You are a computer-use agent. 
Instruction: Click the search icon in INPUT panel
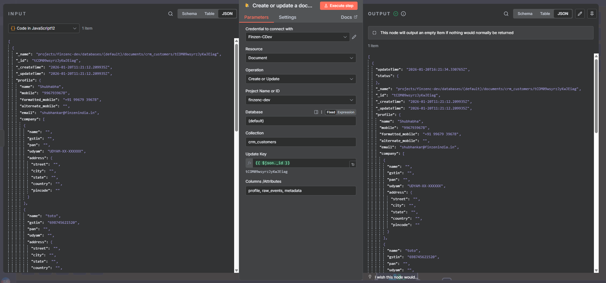[x=171, y=14]
